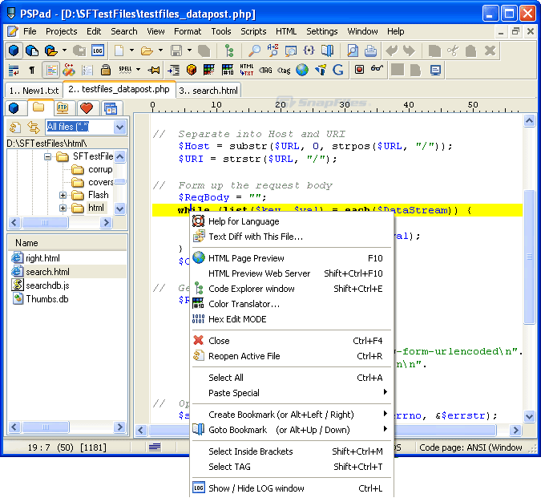Image resolution: width=541 pixels, height=502 pixels.
Task: Toggle the read-only padlock icon
Action: (105, 70)
